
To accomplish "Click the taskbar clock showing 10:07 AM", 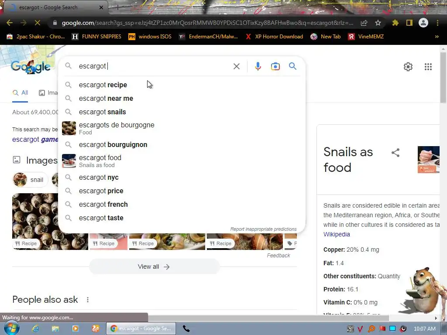I will (425, 329).
